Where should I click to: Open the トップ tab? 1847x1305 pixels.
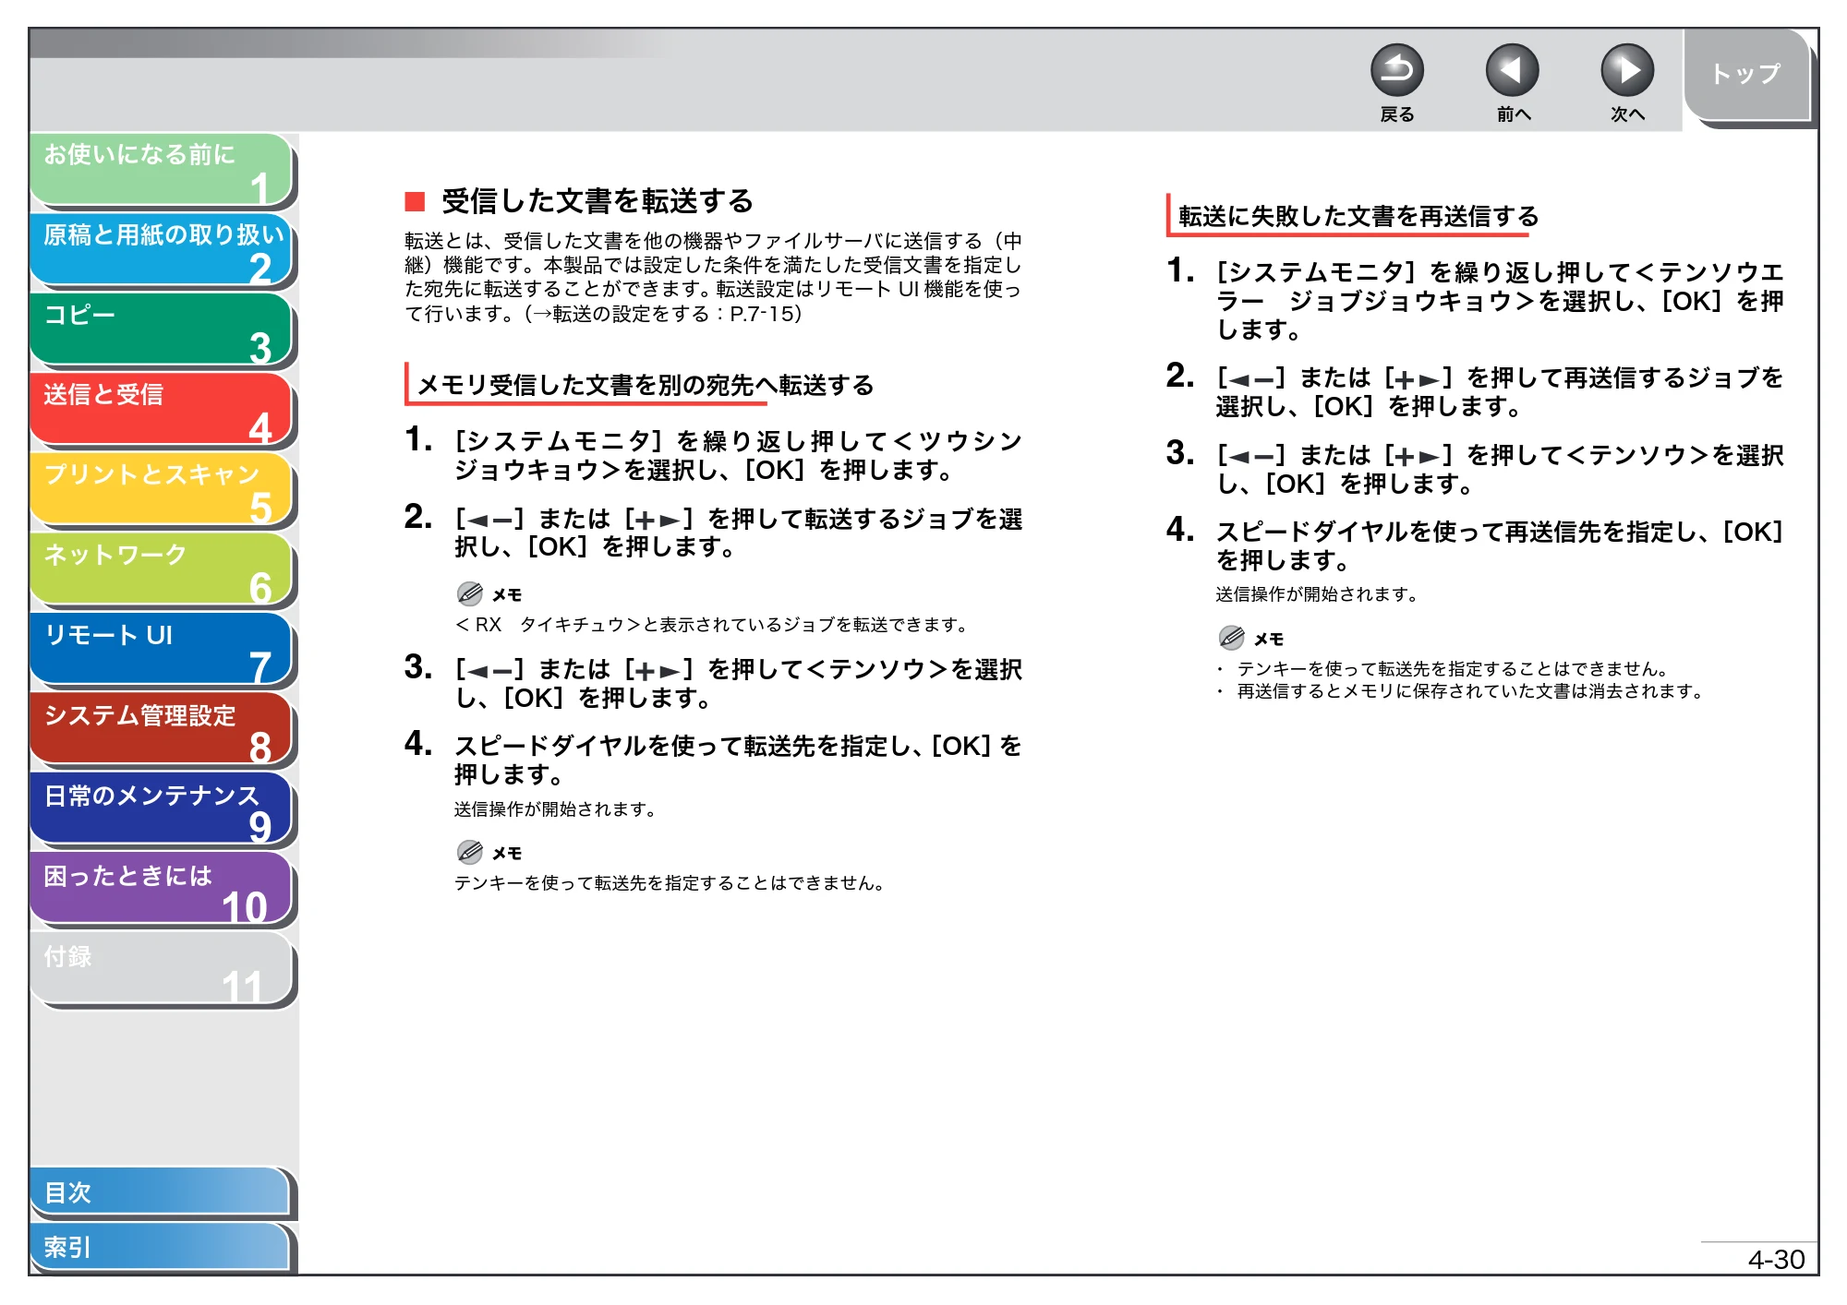1745,76
